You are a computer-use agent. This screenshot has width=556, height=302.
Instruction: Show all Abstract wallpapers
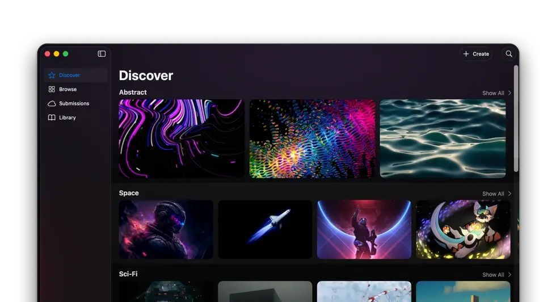click(493, 93)
